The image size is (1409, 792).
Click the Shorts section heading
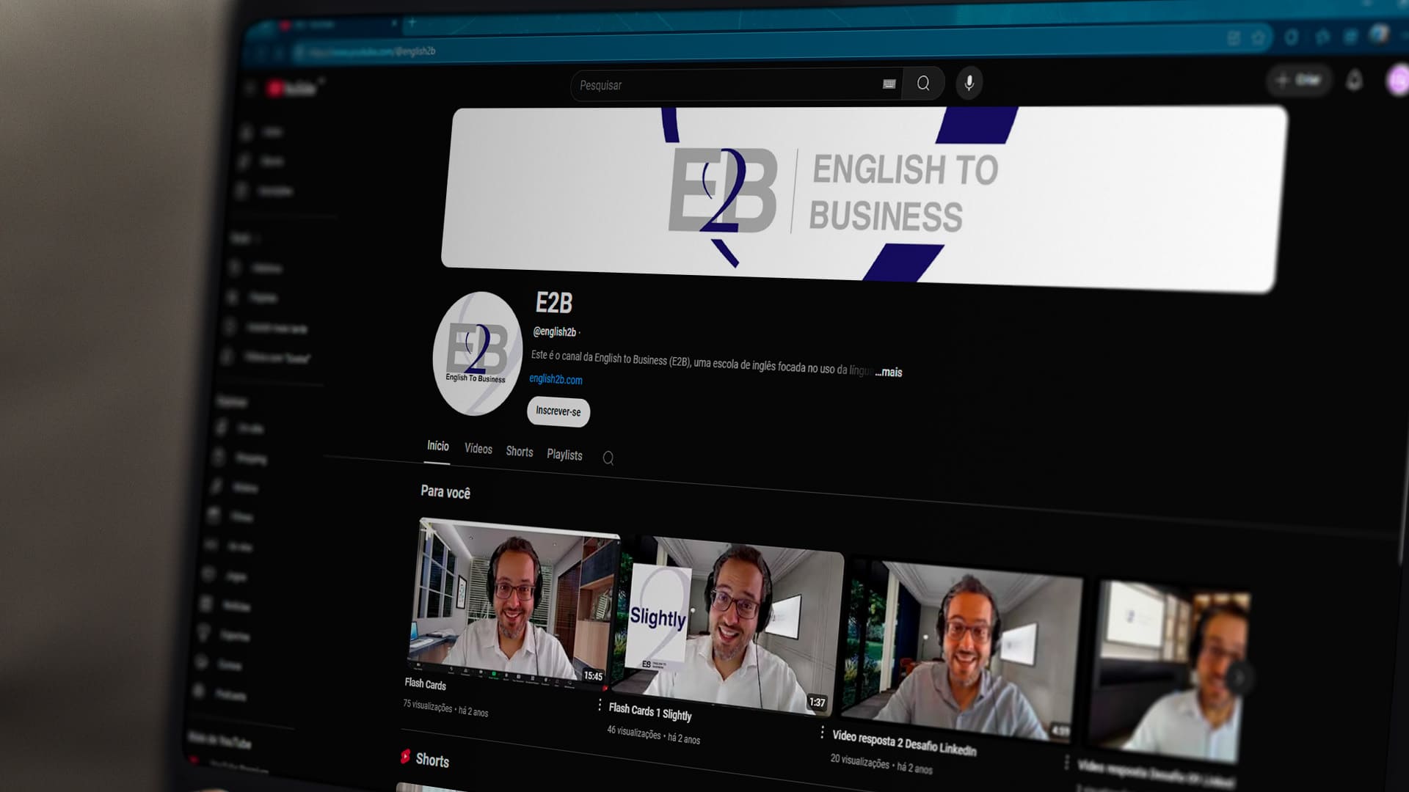432,760
